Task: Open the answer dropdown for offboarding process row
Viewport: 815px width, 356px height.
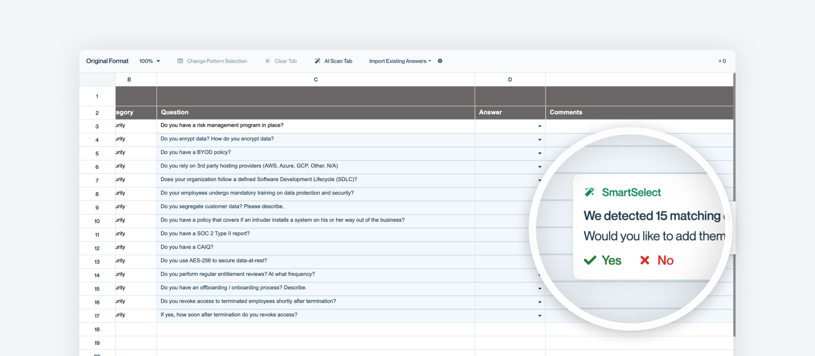Action: (540, 288)
